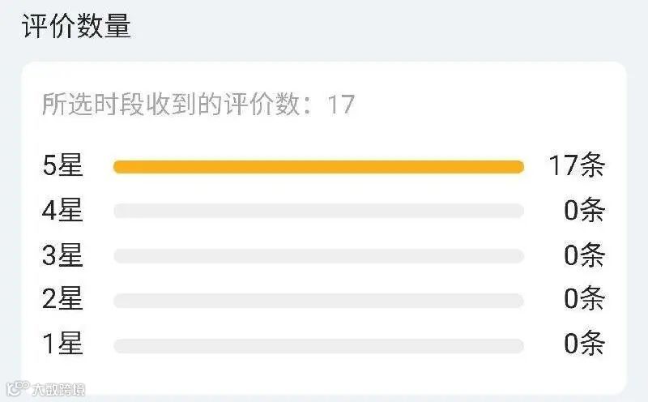View the 0条 count for 2星
The image size is (648, 402).
584,298
